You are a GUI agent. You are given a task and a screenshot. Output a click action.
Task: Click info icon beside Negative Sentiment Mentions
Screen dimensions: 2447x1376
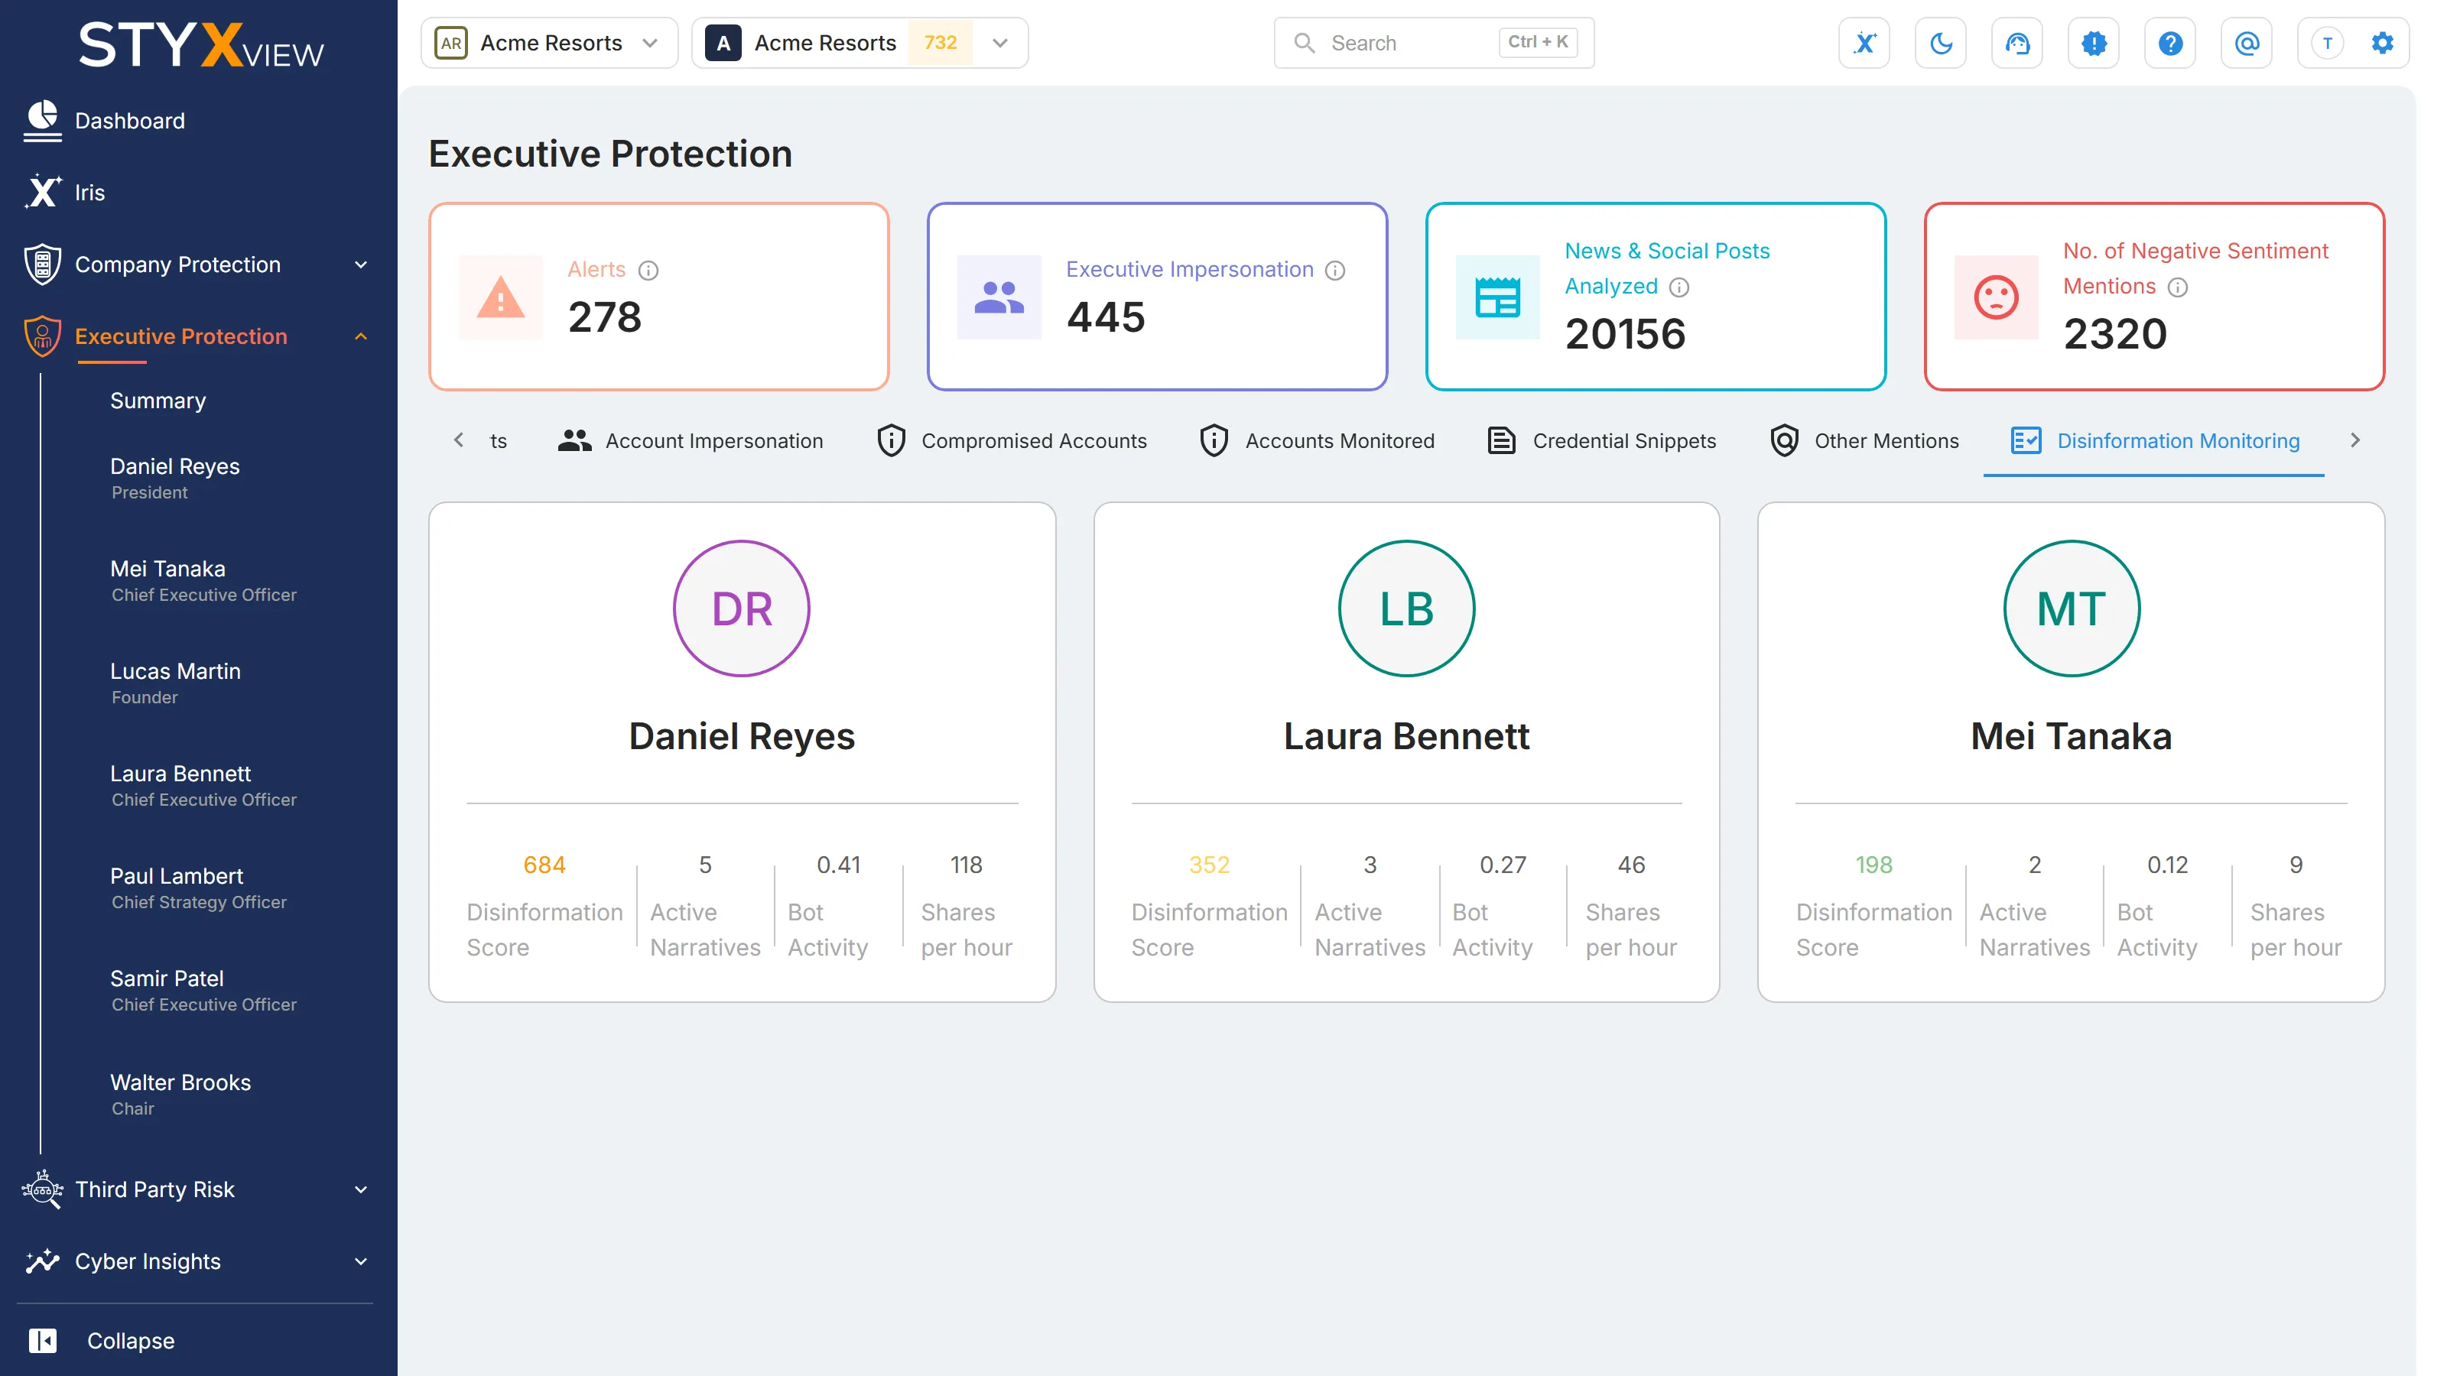pyautogui.click(x=2177, y=287)
